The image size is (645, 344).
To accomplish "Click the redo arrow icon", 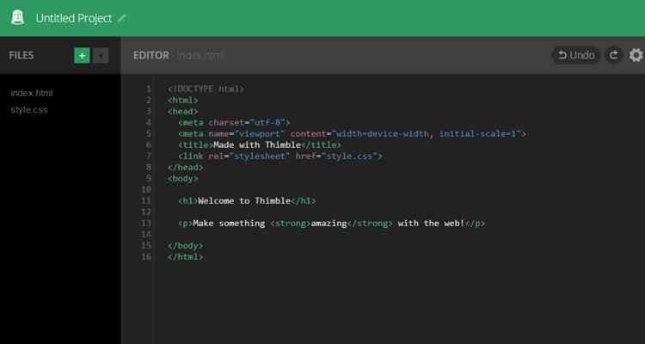I will pyautogui.click(x=613, y=55).
